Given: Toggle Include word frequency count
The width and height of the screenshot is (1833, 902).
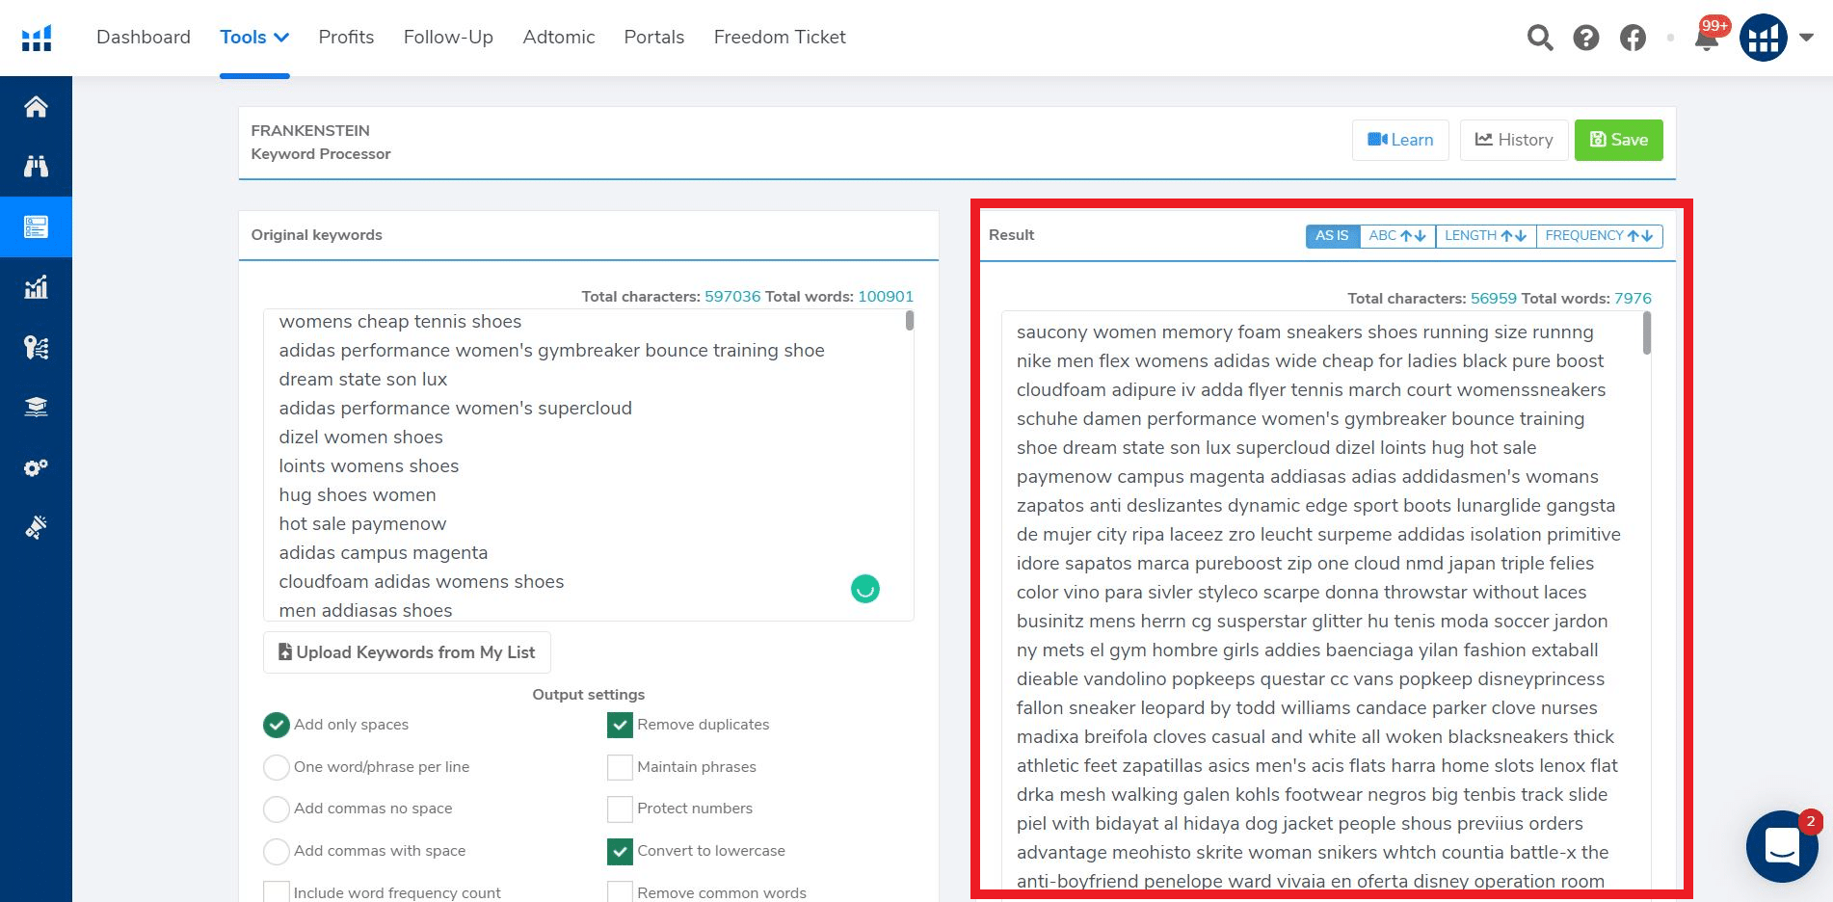Looking at the screenshot, I should tap(277, 892).
